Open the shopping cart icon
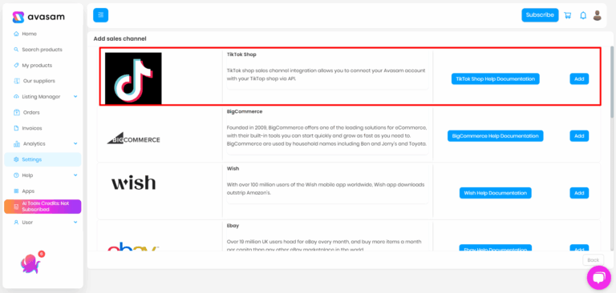 pos(567,15)
